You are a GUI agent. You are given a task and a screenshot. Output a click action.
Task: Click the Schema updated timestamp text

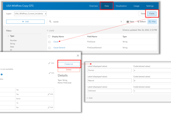140,30
